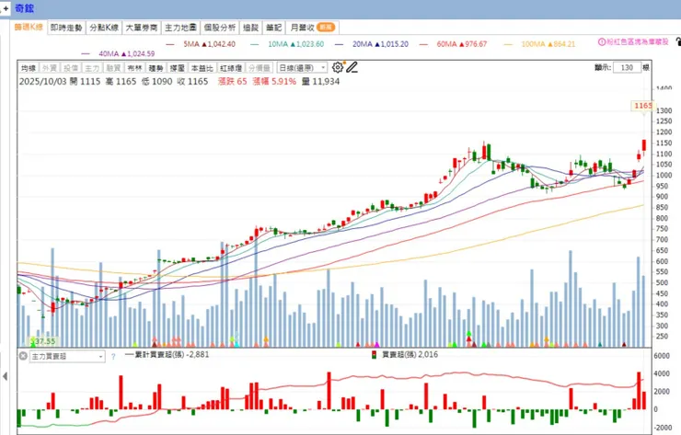This screenshot has width=681, height=435.
Task: Toggle the 均線 moving average overlay
Action: point(29,68)
